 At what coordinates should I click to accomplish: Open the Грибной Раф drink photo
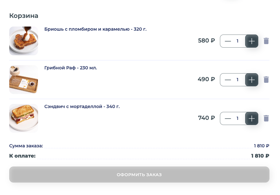24,80
